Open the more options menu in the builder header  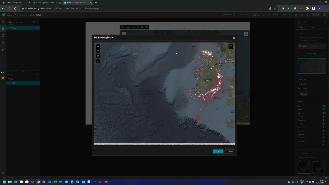pyautogui.click(x=307, y=15)
